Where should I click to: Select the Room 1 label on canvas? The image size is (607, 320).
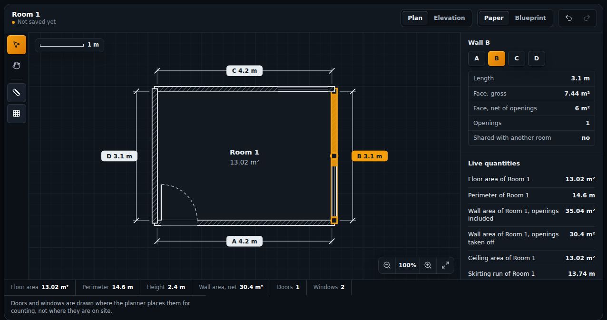click(245, 152)
